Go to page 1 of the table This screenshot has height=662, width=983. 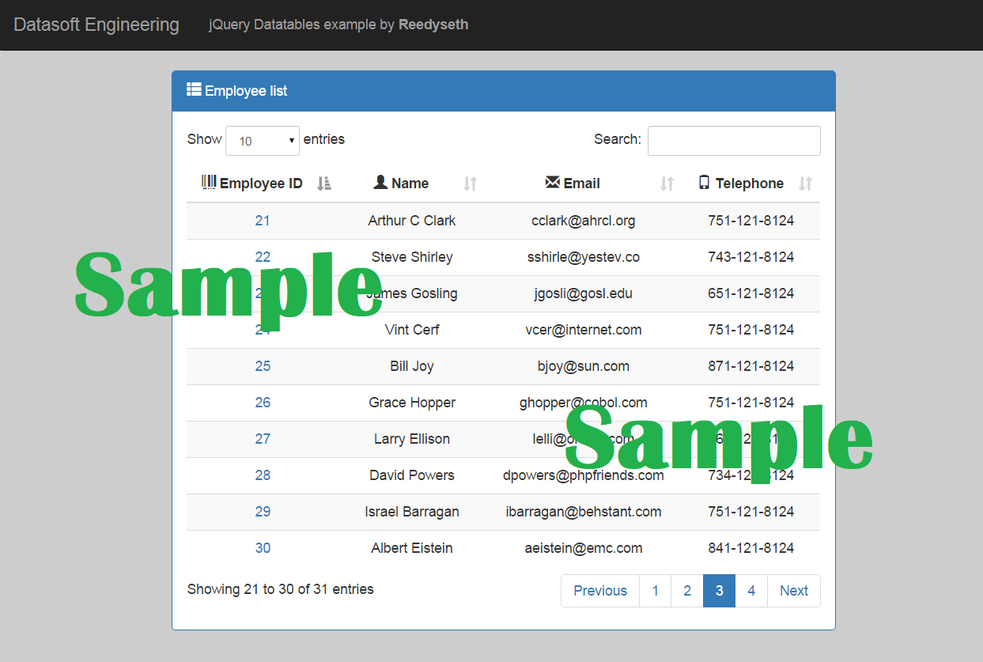[x=655, y=591]
